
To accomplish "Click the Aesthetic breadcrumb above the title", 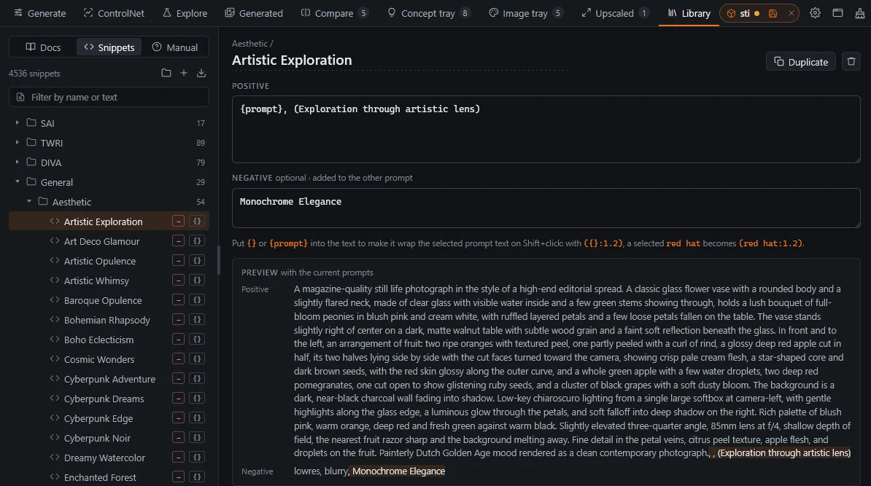I will pyautogui.click(x=249, y=43).
